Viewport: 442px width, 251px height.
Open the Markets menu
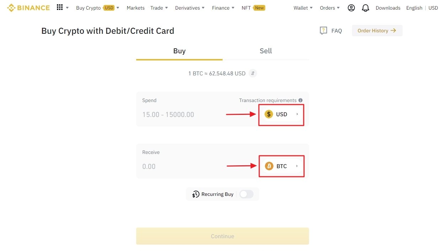(x=135, y=7)
